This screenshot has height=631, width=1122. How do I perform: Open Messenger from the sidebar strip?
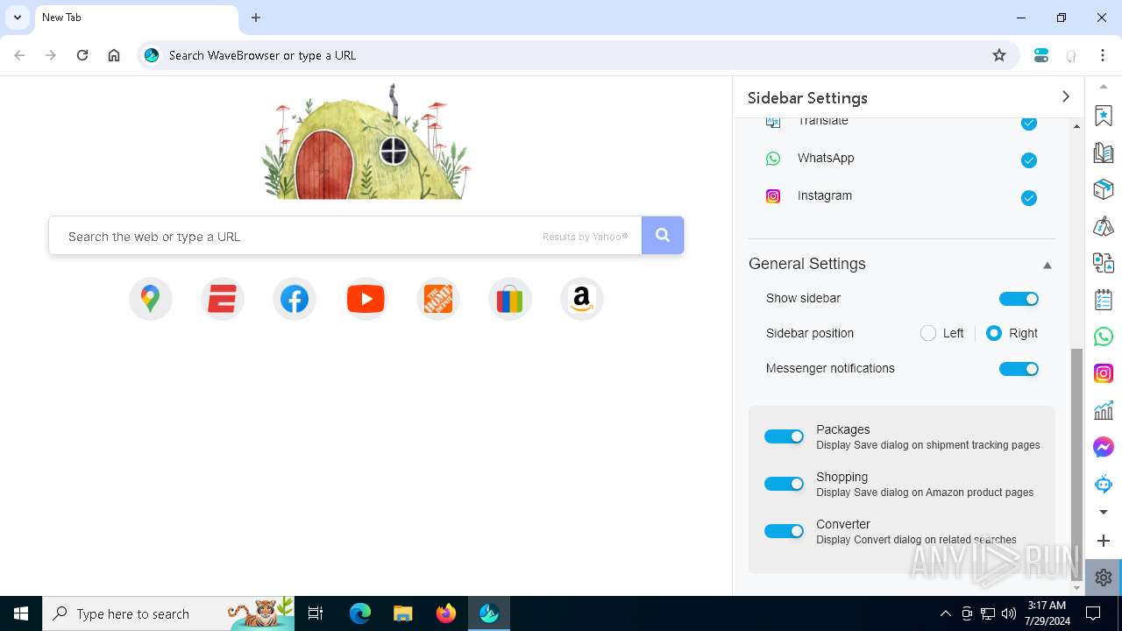(x=1104, y=447)
